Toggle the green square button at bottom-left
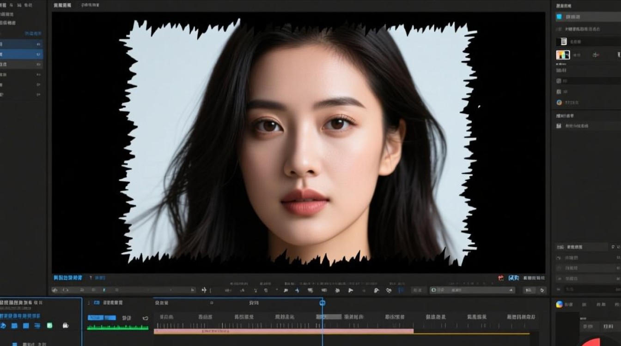The width and height of the screenshot is (621, 346). pyautogui.click(x=49, y=325)
